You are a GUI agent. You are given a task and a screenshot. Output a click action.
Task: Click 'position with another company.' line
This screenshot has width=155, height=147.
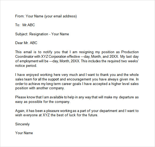point(40,88)
